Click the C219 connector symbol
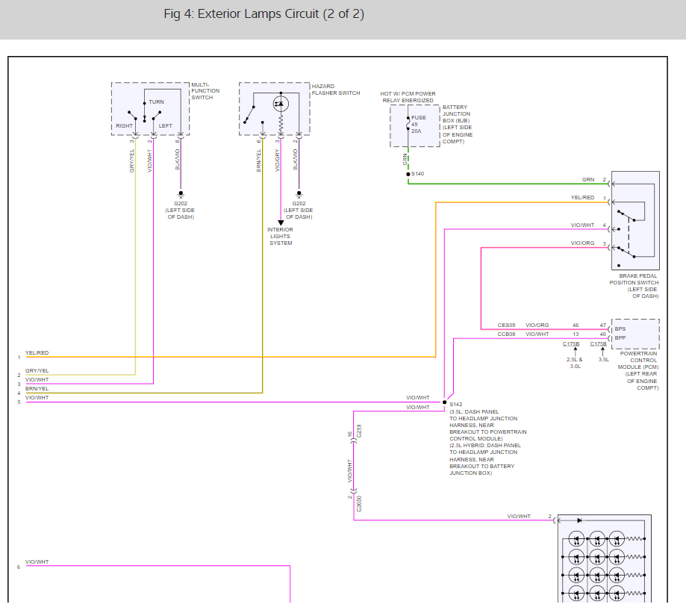 tap(354, 441)
